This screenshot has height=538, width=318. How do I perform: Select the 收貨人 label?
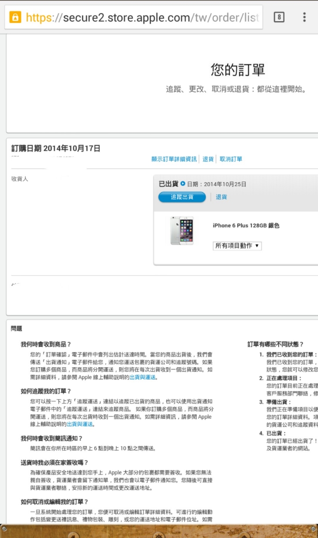(19, 179)
